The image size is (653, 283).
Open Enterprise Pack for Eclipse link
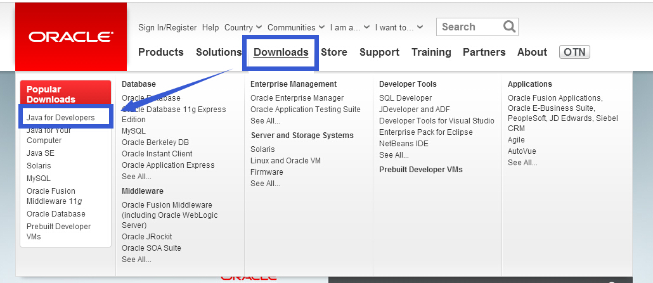click(426, 132)
